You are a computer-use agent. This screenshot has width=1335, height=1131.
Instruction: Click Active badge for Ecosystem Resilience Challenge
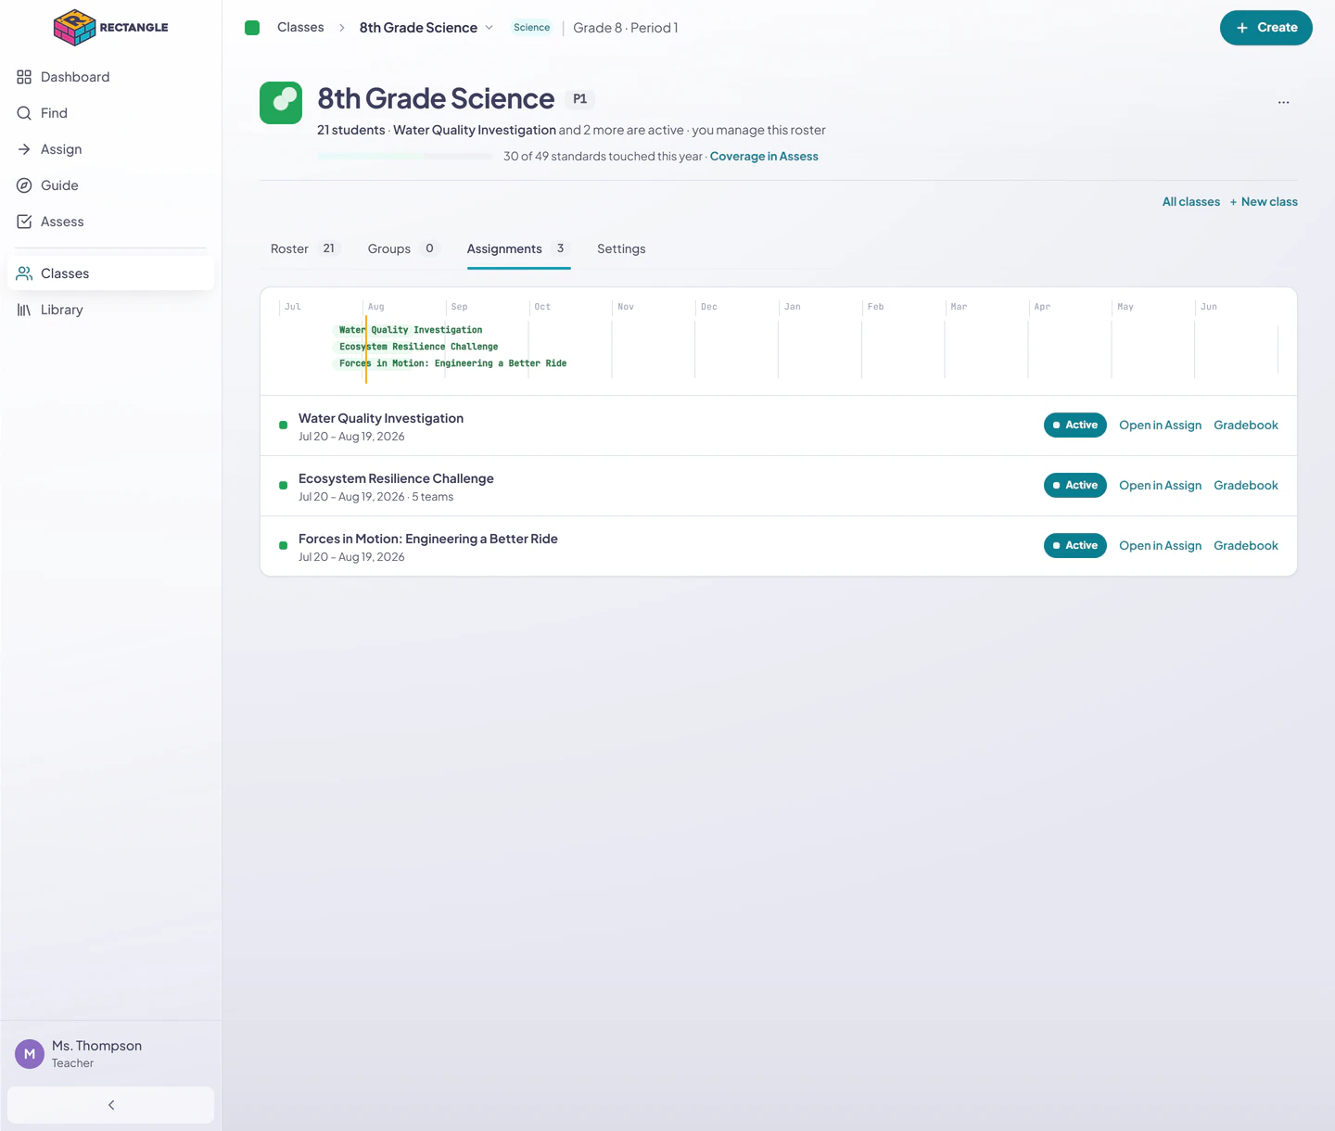point(1075,486)
